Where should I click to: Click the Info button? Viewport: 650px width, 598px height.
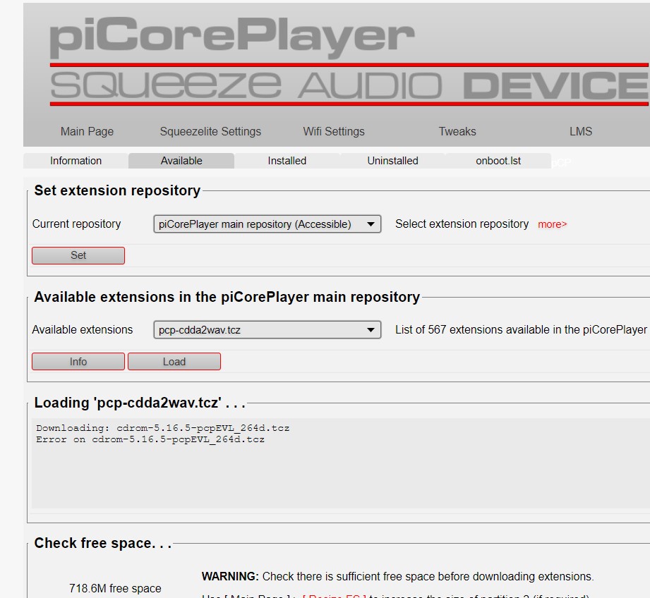click(x=78, y=362)
